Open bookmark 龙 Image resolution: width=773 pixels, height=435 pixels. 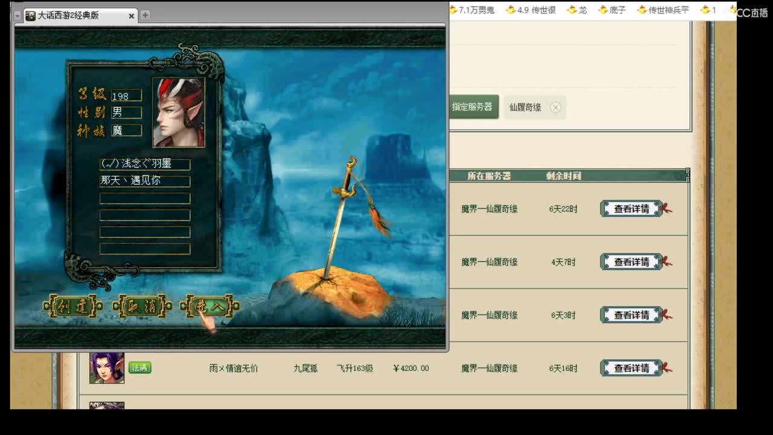[577, 10]
